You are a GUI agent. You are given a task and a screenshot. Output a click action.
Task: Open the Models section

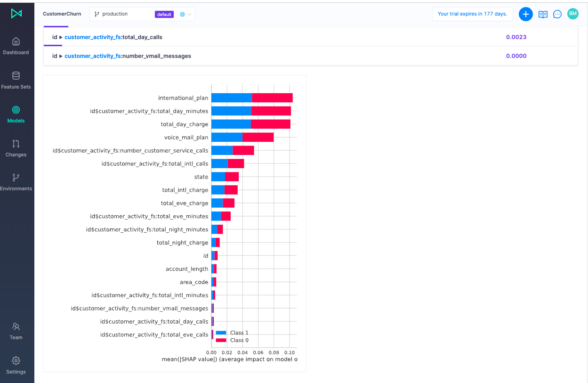(16, 114)
